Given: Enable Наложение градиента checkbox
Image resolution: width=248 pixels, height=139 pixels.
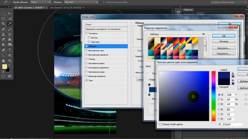Looking at the screenshot, I should pos(86,68).
